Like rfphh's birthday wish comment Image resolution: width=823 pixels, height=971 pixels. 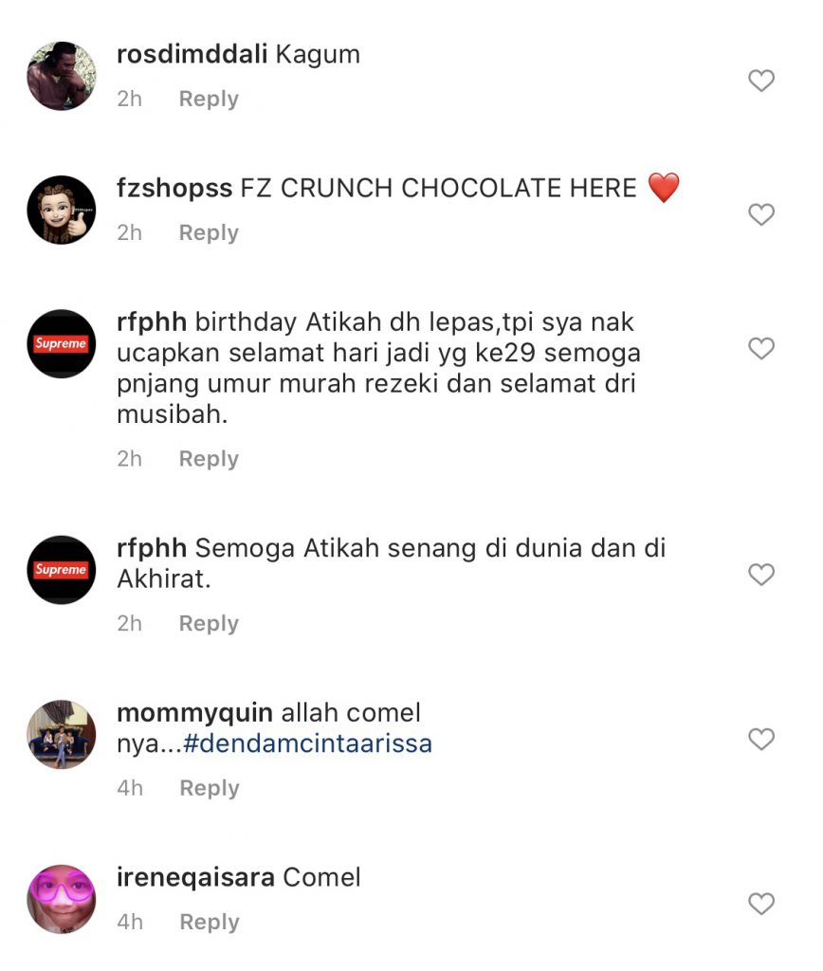pos(761,348)
